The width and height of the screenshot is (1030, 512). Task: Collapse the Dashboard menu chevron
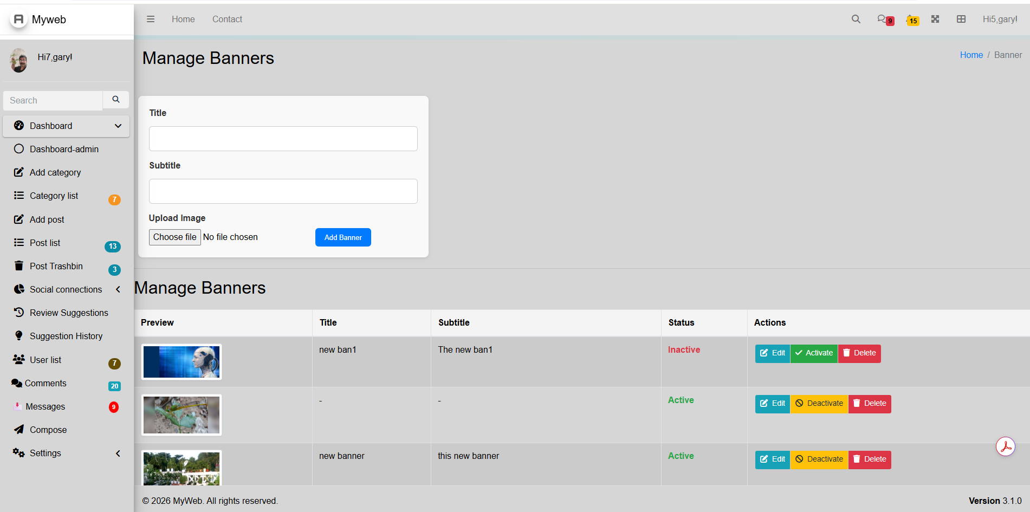click(x=118, y=126)
